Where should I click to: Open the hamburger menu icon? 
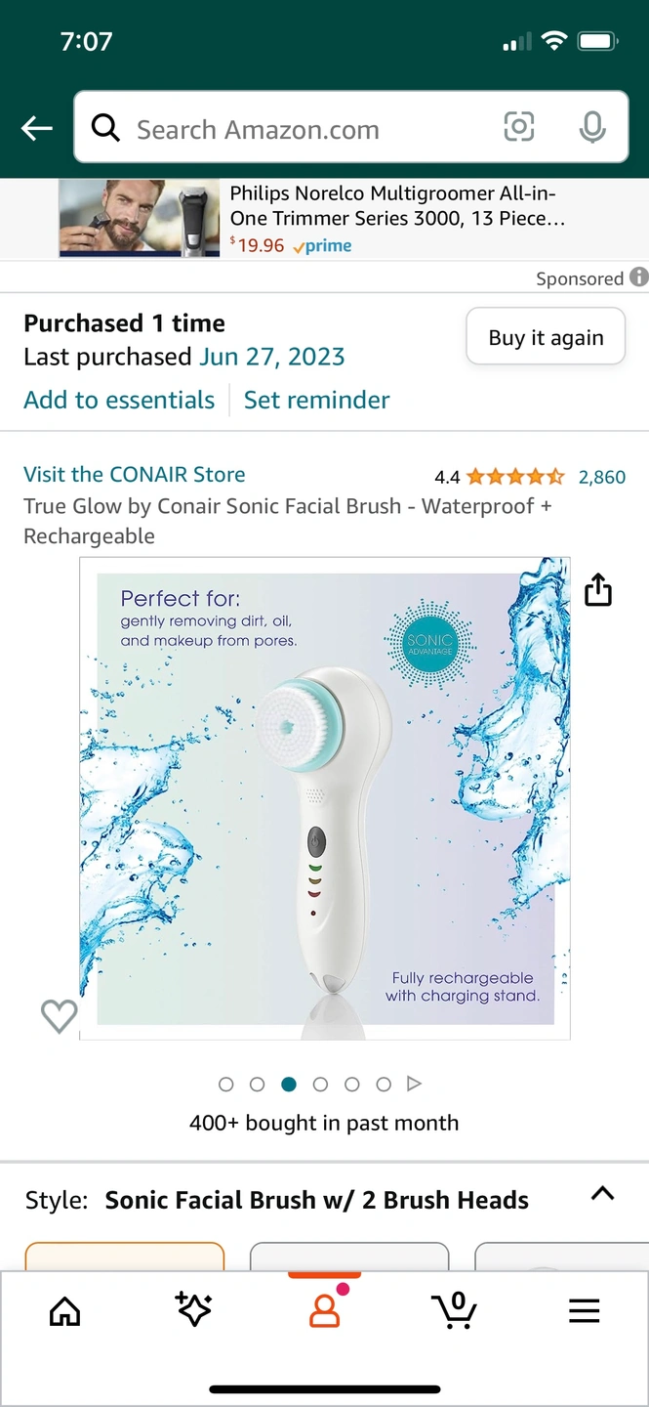click(584, 1311)
